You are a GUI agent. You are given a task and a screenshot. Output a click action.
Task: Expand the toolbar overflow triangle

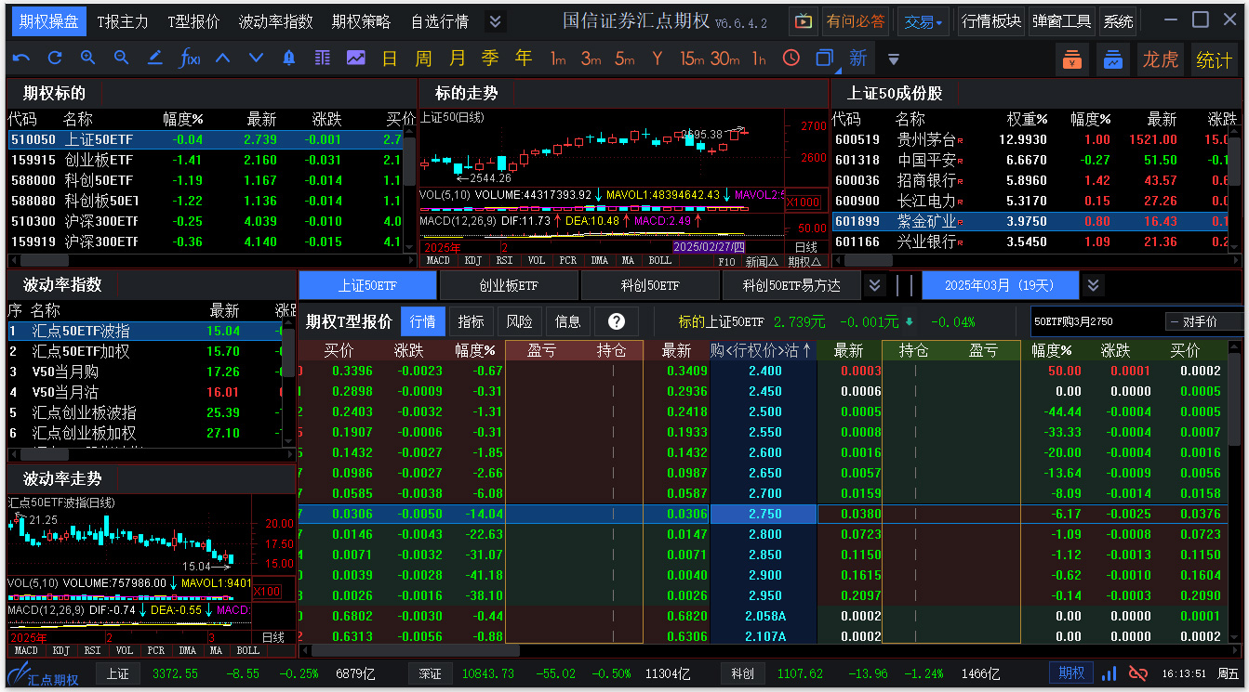(893, 59)
